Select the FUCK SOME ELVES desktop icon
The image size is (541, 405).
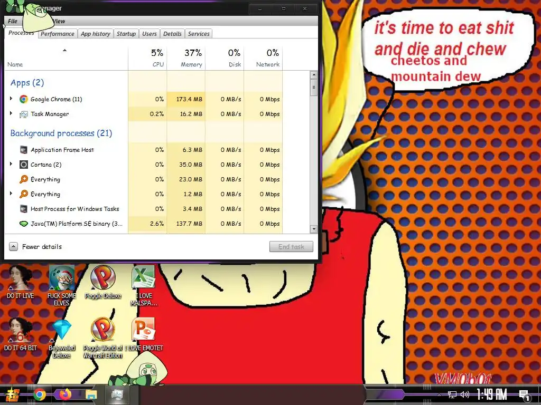61,285
